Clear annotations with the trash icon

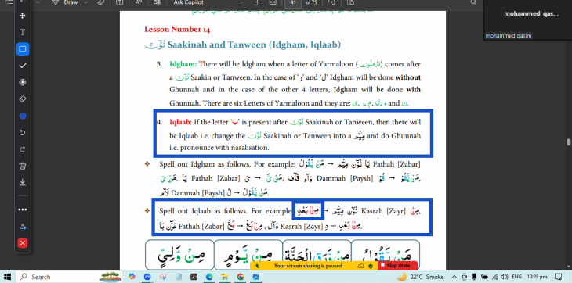pos(23,167)
